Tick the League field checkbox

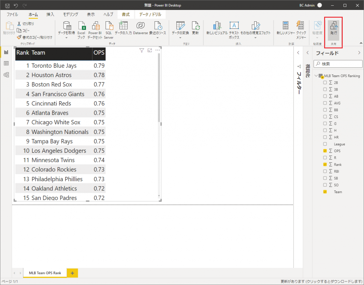(x=325, y=144)
